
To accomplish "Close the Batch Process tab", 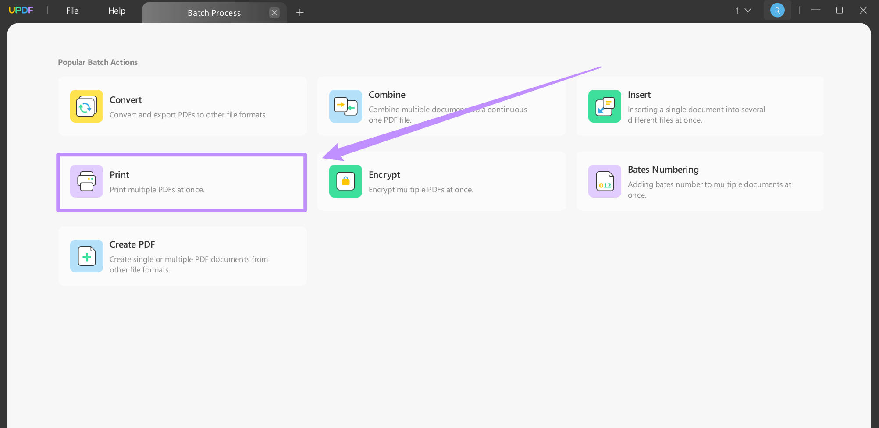I will click(274, 12).
